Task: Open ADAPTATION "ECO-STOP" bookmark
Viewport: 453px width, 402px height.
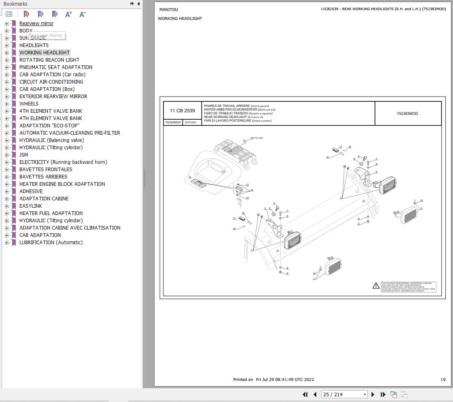Action: click(x=49, y=126)
